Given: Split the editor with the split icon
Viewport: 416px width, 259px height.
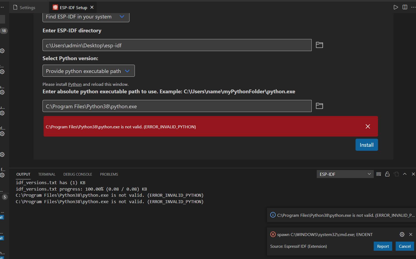Looking at the screenshot, I should [405, 7].
